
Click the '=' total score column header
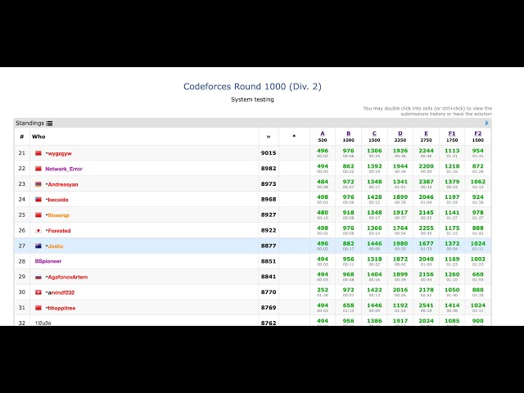(x=269, y=137)
